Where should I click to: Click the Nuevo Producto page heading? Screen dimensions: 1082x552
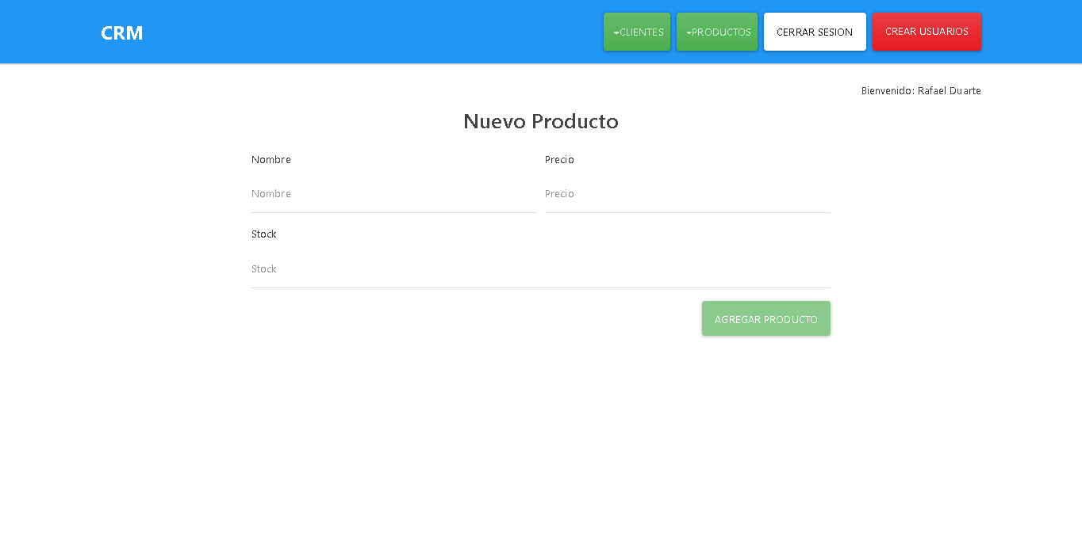pos(540,122)
